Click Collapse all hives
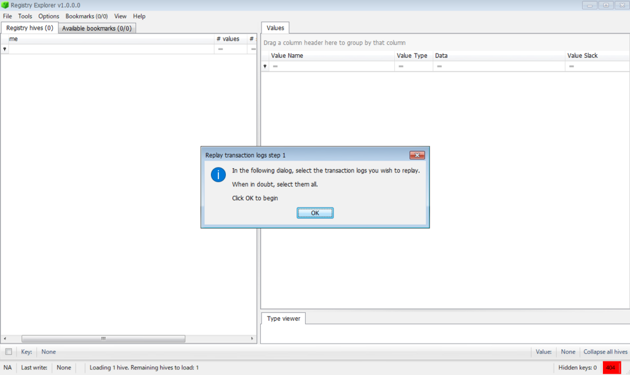This screenshot has height=375, width=630. click(x=605, y=352)
